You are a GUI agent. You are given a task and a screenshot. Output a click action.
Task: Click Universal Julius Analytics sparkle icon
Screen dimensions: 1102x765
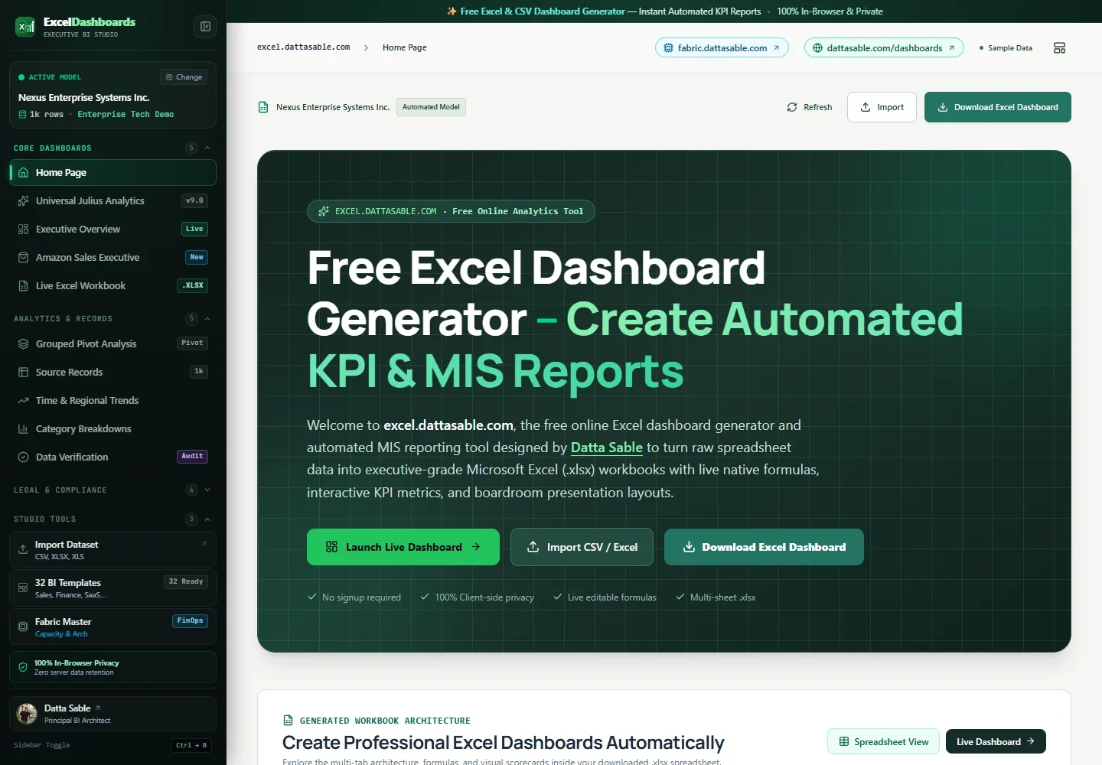tap(23, 201)
